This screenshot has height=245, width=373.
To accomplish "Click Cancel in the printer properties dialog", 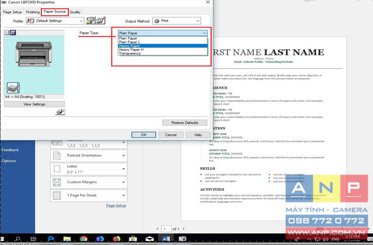I will point(171,135).
